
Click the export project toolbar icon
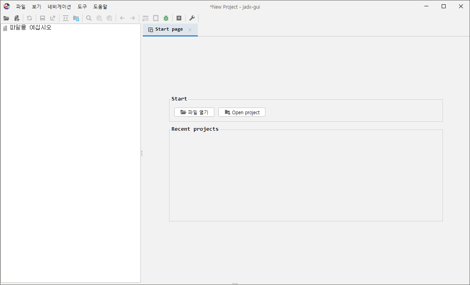click(53, 18)
